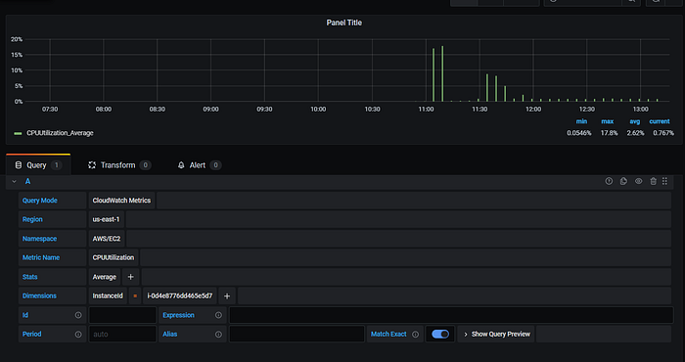Click the Period auto input field
This screenshot has width=685, height=362.
[122, 334]
